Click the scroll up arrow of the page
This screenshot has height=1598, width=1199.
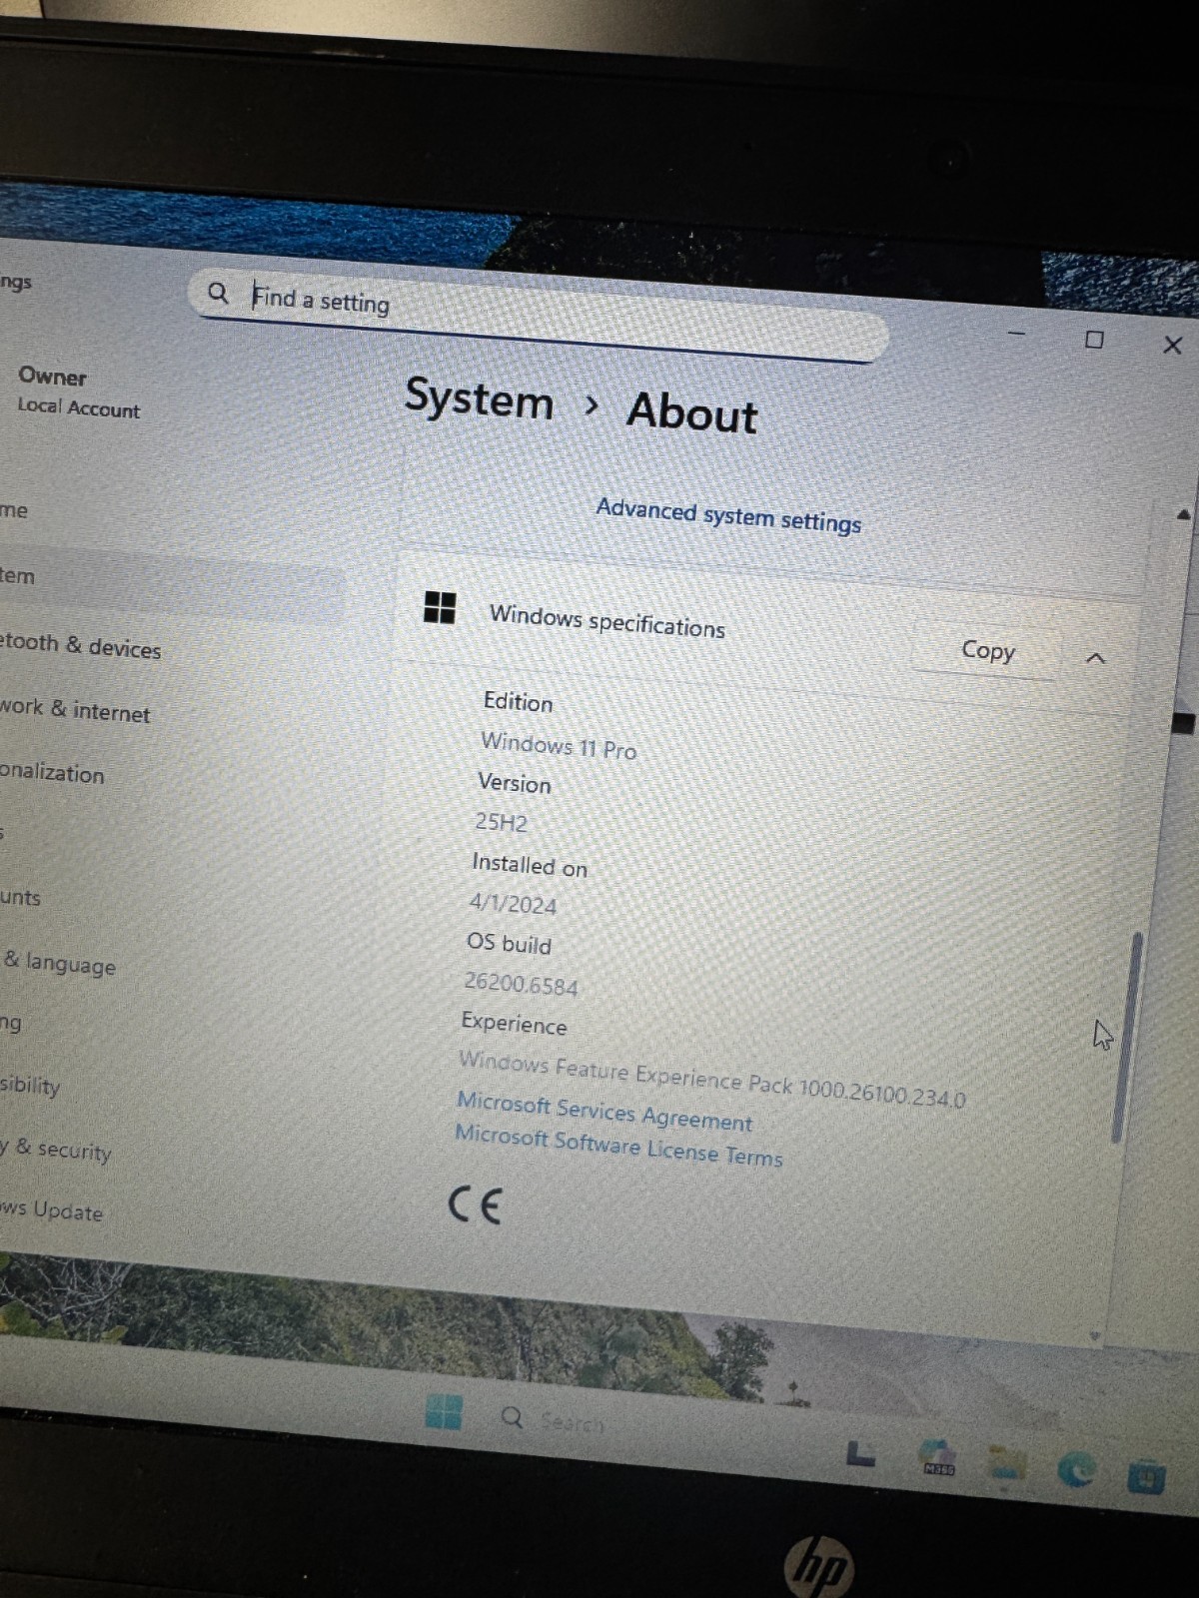pos(1183,515)
